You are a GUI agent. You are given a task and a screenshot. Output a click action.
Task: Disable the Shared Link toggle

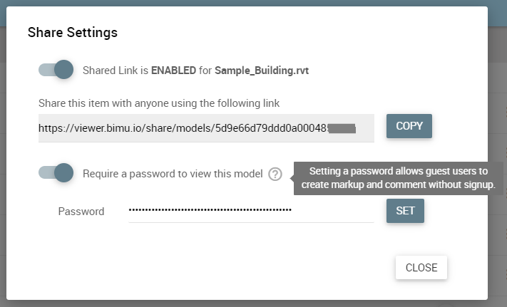point(56,69)
